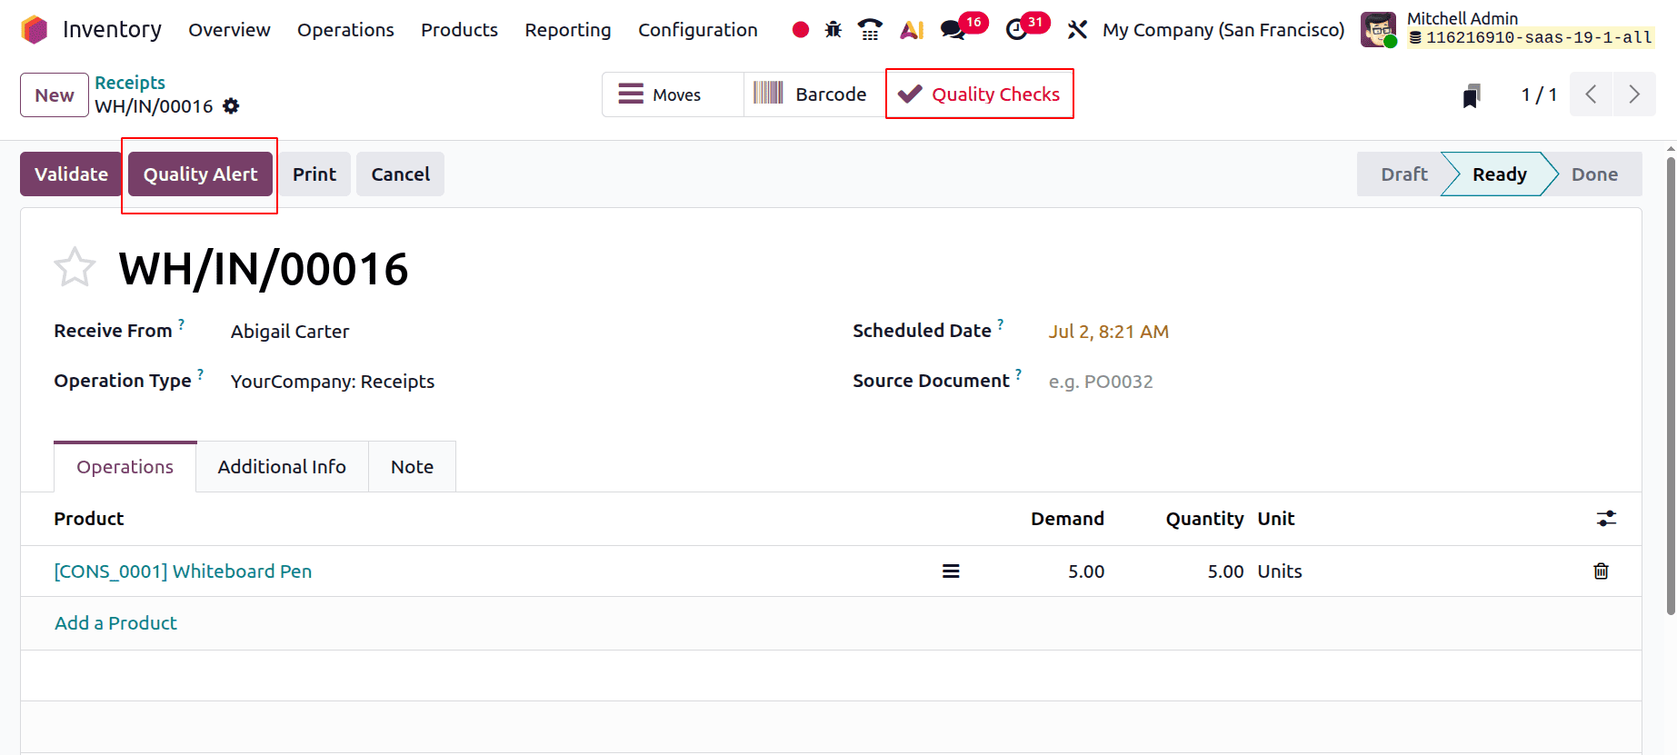The image size is (1677, 755).
Task: Delete the Whiteboard Pen line with trash icon
Action: (1601, 571)
